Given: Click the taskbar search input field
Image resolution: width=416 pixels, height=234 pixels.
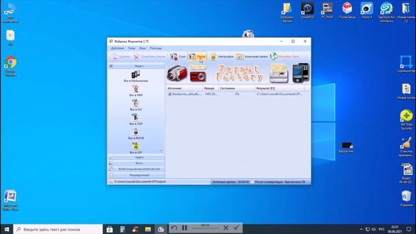Looking at the screenshot, I should pyautogui.click(x=58, y=229).
